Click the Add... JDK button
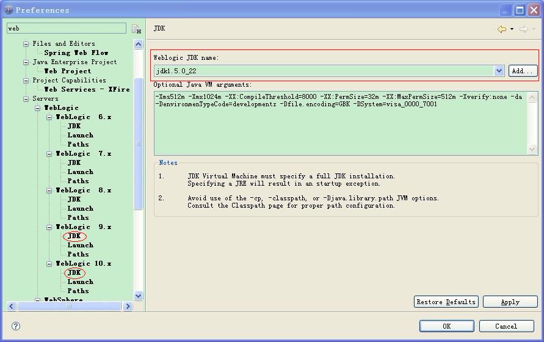 click(x=523, y=71)
